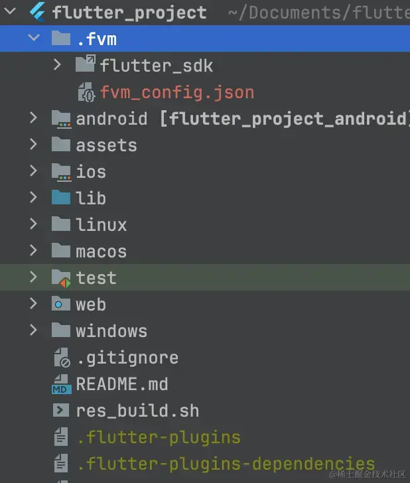Click the fvm_config.json file icon
410x483 pixels.
pos(86,92)
